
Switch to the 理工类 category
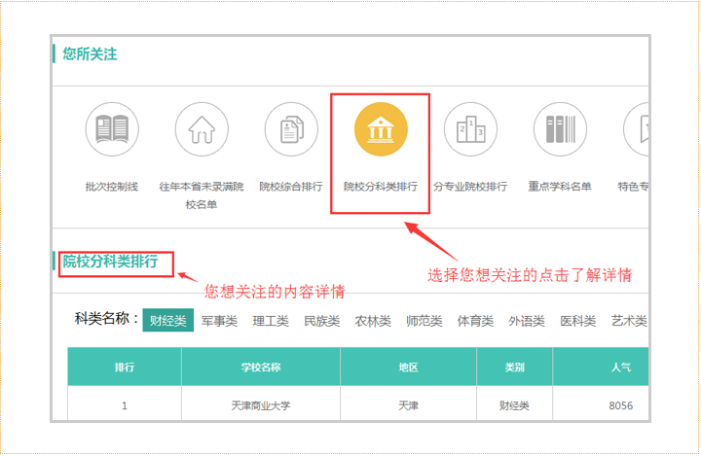pyautogui.click(x=271, y=321)
